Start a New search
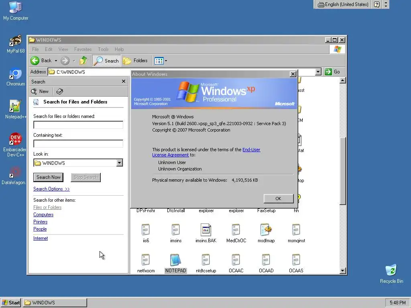 point(40,91)
